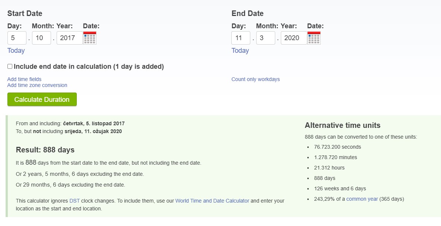Screen dimensions: 441x226
Task: Open World Time and Date Calculator link
Action: point(212,201)
